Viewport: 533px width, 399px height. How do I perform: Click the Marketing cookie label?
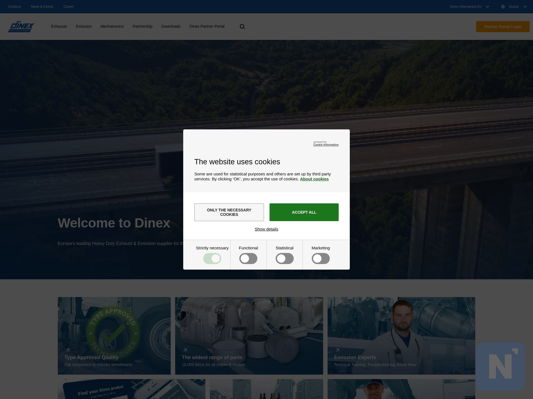tap(321, 248)
